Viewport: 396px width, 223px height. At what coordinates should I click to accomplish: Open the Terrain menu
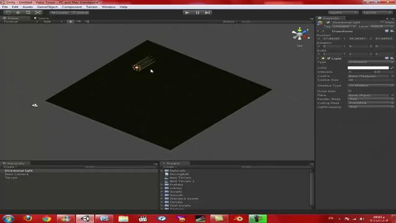(x=92, y=7)
